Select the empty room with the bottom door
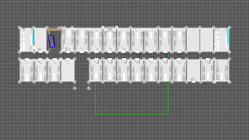This screenshot has height=140, width=249. coord(193,70)
